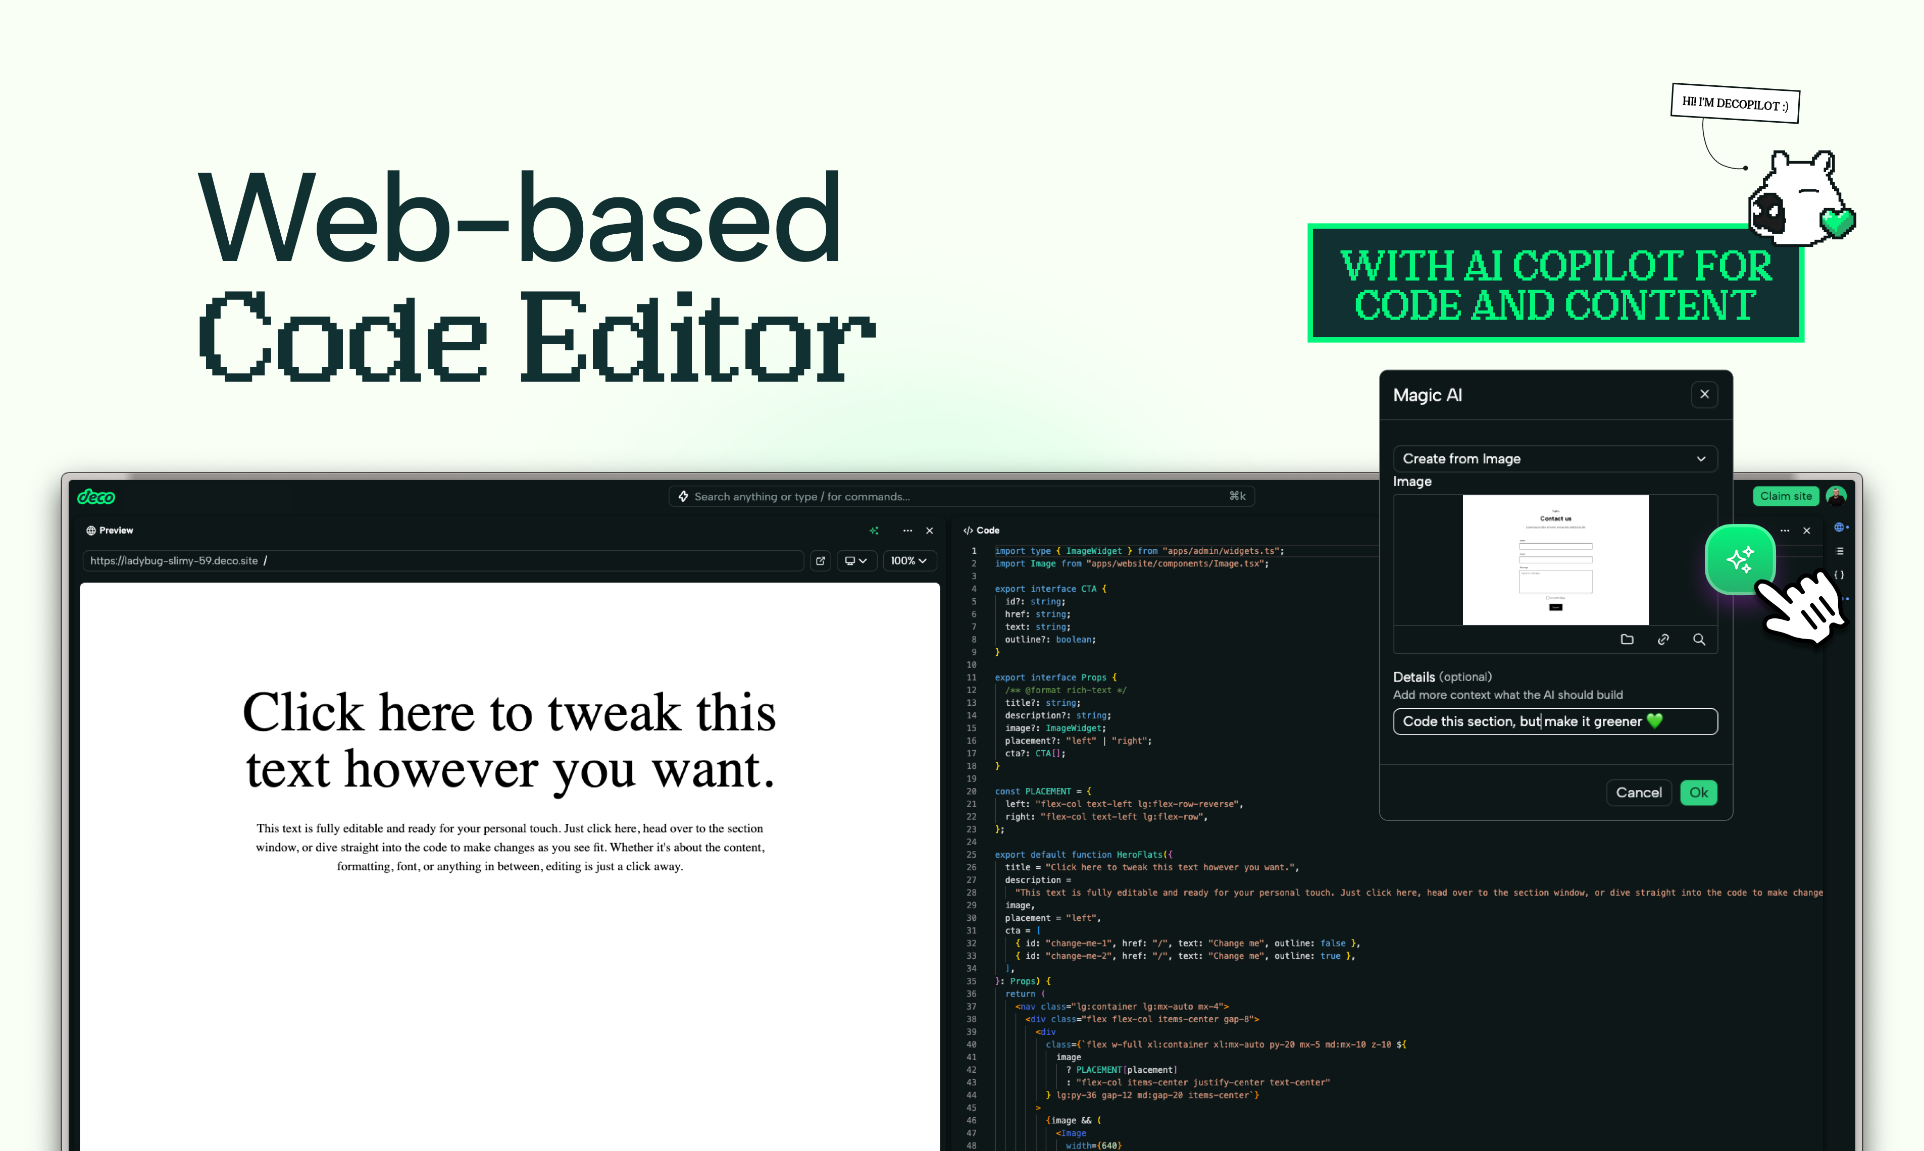Click the folder icon under the image preview

pos(1627,639)
